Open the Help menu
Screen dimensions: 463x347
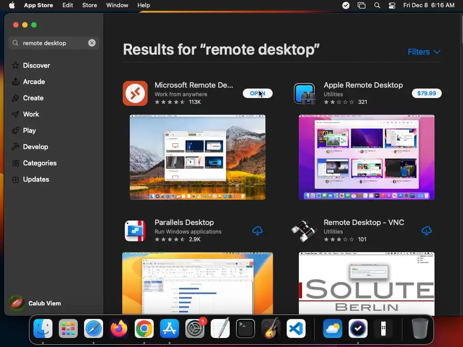click(143, 5)
